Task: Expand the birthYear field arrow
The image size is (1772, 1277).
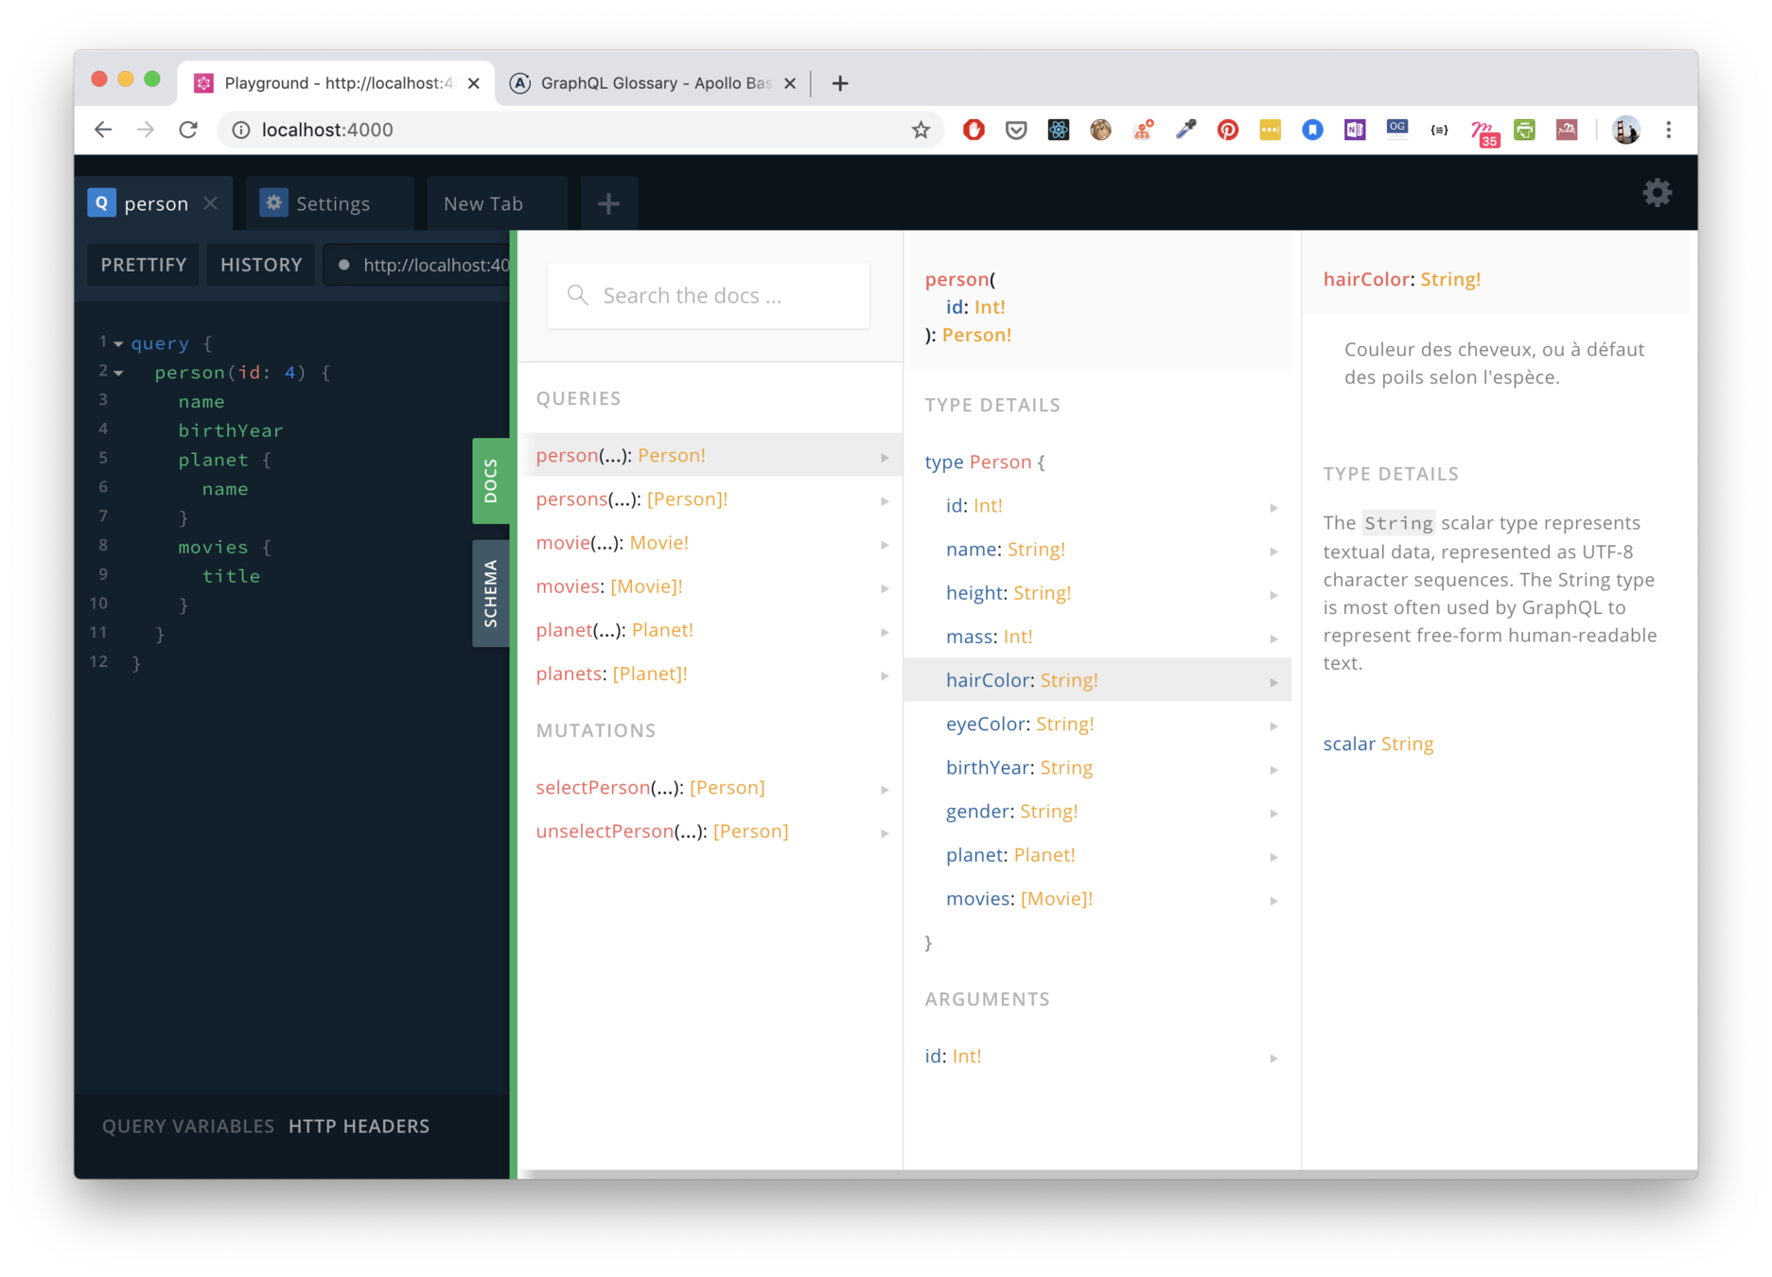Action: pos(1273,769)
